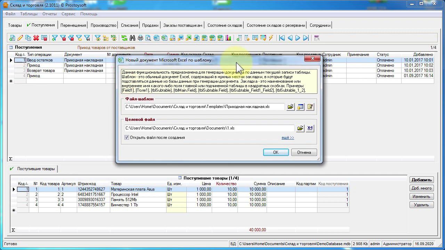Go to previous record arrow icon

pyautogui.click(x=290, y=38)
